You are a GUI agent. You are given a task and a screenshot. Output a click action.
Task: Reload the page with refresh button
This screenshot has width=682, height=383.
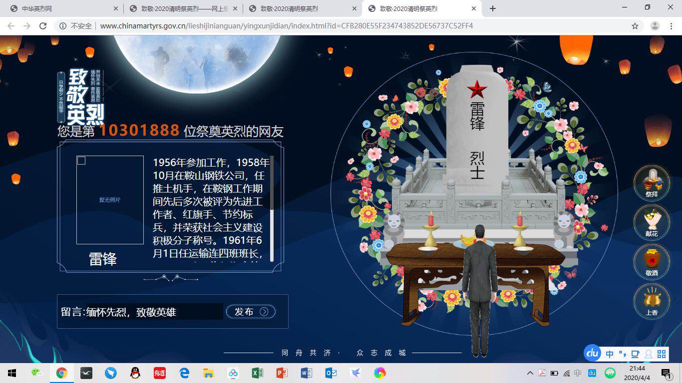click(43, 26)
